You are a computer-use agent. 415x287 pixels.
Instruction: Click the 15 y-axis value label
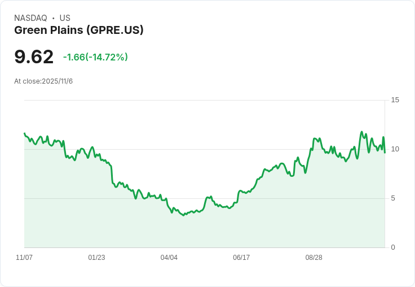pos(395,100)
